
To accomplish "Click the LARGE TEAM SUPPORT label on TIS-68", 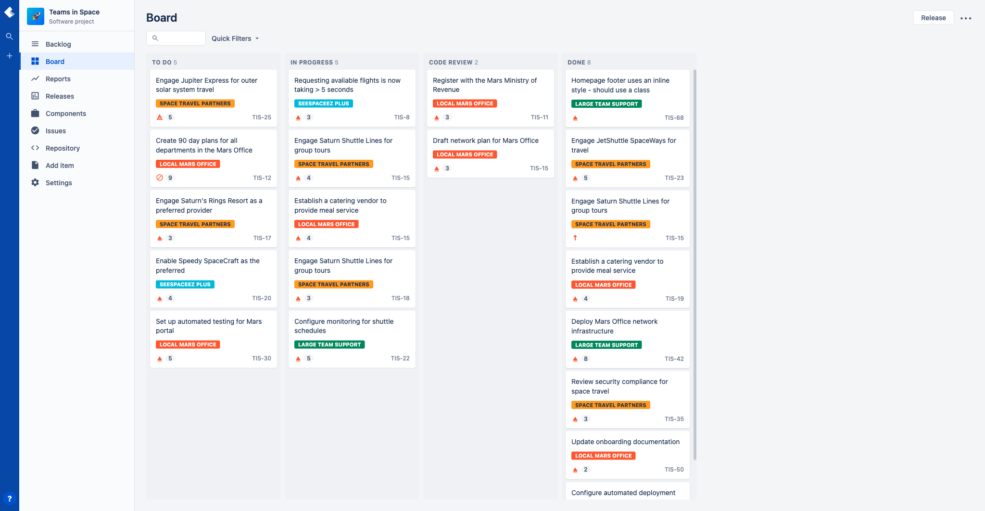I will pyautogui.click(x=606, y=104).
